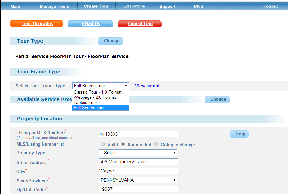Expand the Property Type dropdown
This screenshot has height=194, width=289.
(x=138, y=153)
